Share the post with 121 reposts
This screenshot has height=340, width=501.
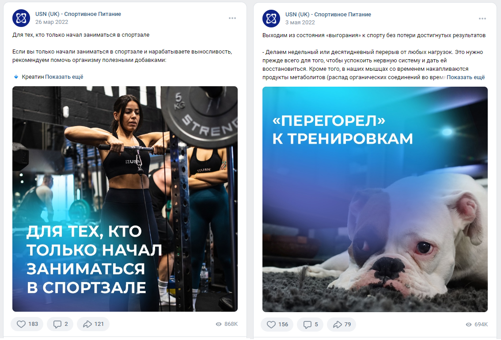[x=93, y=324]
